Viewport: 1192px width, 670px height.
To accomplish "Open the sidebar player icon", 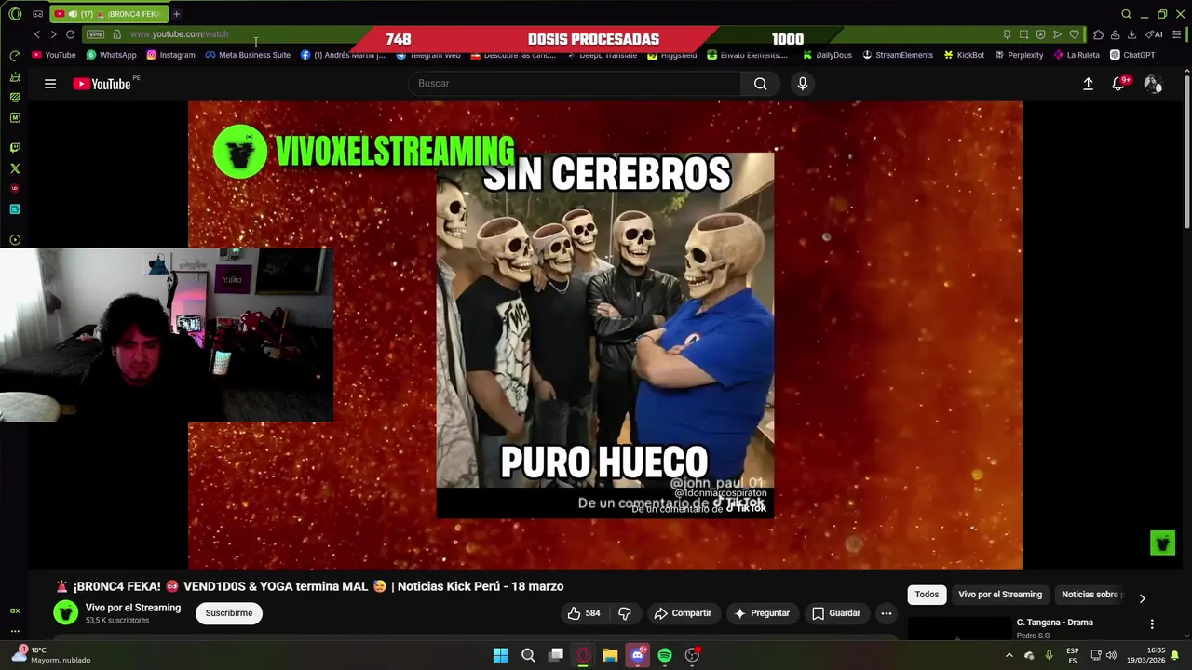I will (x=15, y=240).
